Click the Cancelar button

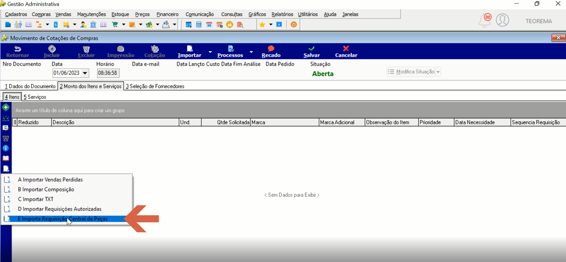(346, 51)
